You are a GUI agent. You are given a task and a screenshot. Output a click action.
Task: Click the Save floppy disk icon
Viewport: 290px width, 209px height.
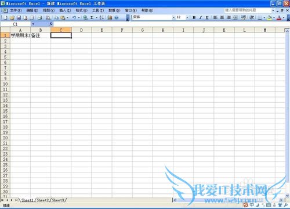[19, 17]
